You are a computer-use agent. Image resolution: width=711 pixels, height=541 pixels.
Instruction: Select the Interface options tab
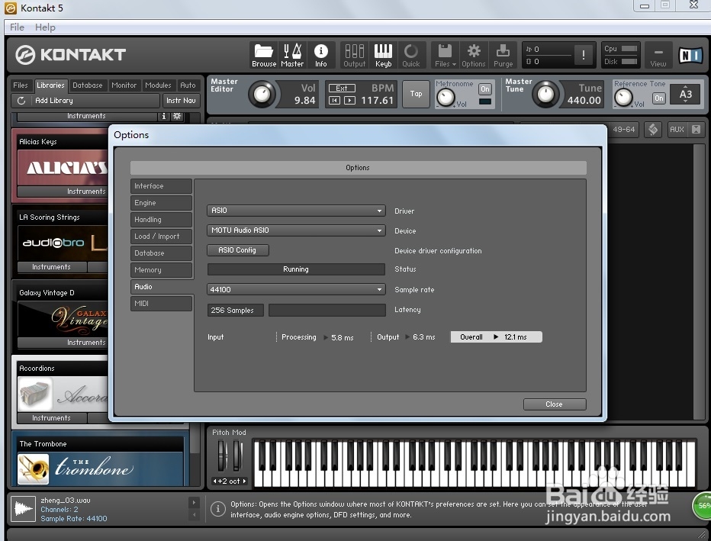pos(162,186)
